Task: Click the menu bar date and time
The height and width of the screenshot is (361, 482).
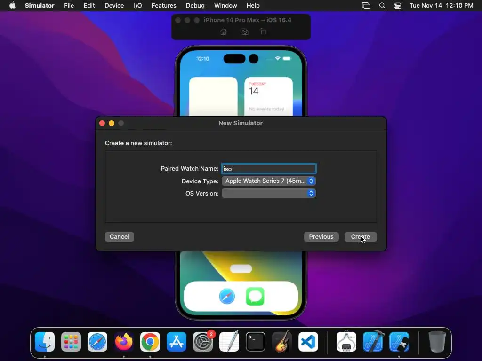Action: click(x=441, y=6)
